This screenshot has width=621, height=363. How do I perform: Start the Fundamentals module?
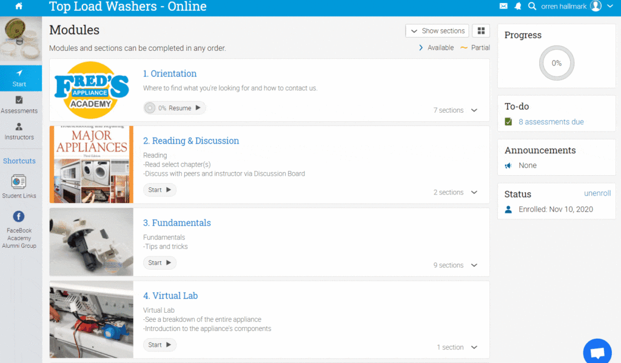(x=159, y=263)
